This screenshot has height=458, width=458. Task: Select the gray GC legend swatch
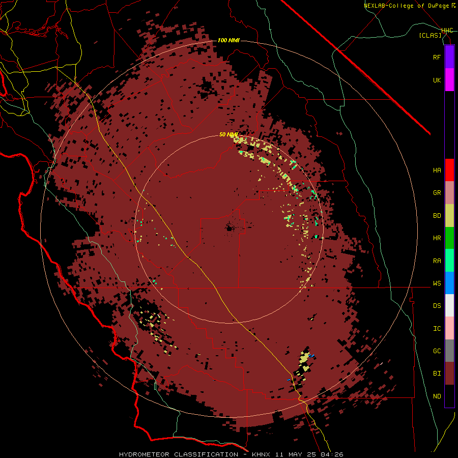point(449,351)
